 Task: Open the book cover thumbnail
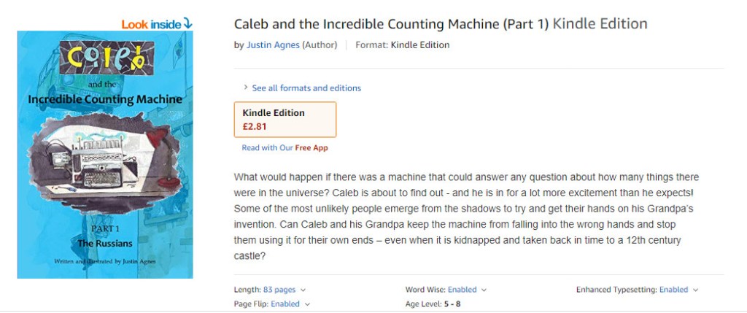click(x=105, y=154)
